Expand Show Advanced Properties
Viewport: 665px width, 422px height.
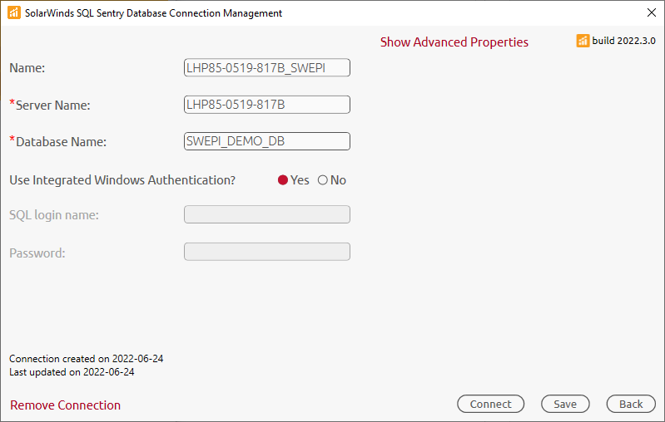[x=454, y=42]
